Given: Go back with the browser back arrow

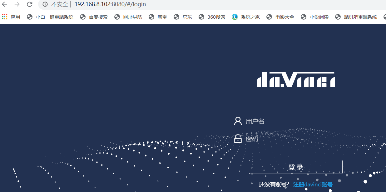Looking at the screenshot, I should click(5, 4).
